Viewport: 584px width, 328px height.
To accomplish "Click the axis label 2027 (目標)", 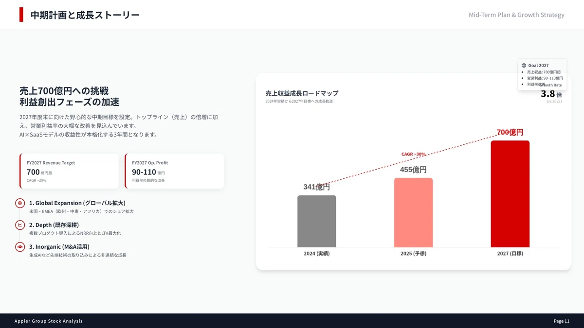I will click(510, 254).
